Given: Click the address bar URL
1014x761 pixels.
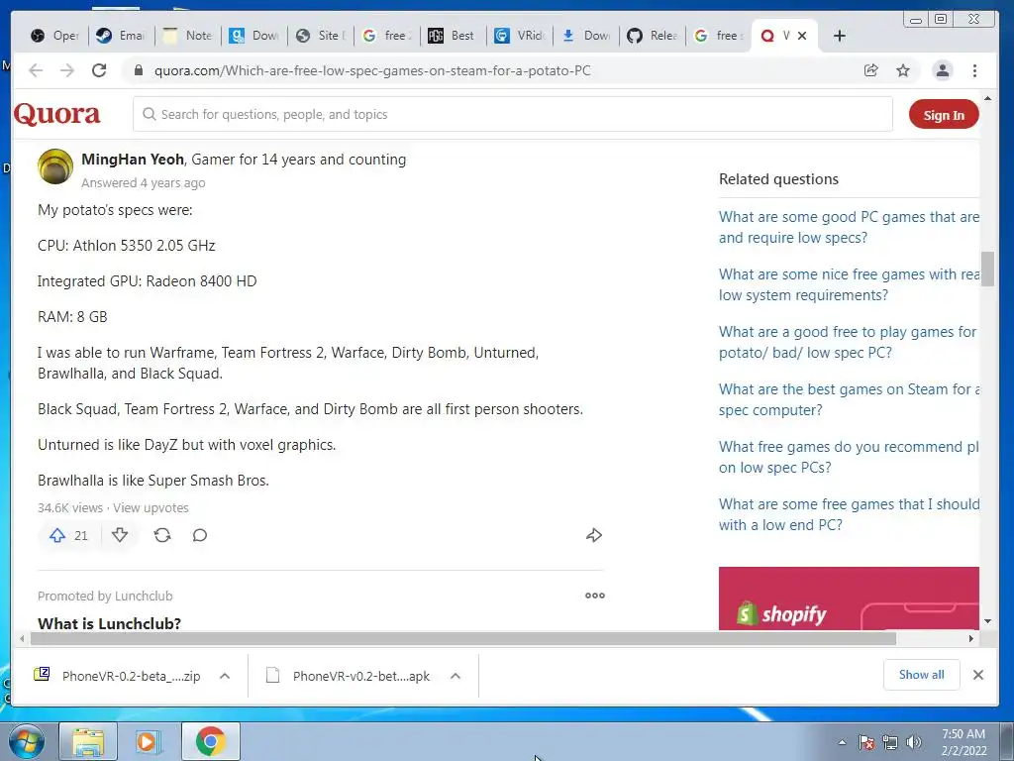Looking at the screenshot, I should tap(372, 70).
